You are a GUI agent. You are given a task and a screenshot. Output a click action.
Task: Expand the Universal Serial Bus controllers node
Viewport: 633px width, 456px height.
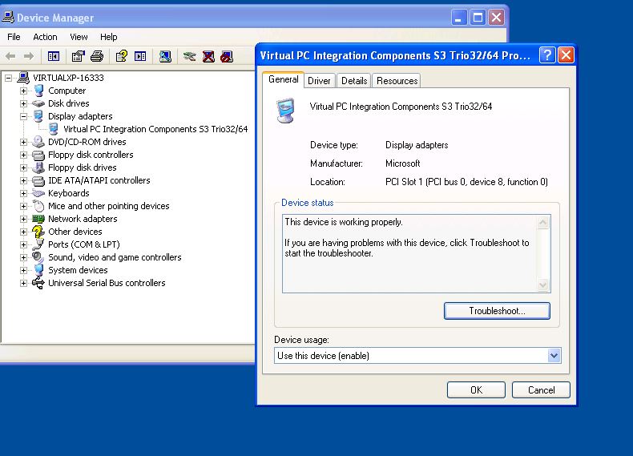23,284
